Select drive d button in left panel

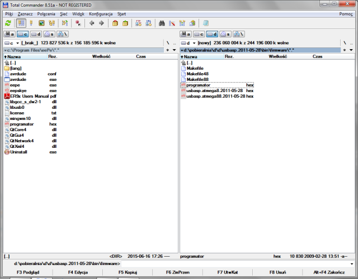click(36, 34)
